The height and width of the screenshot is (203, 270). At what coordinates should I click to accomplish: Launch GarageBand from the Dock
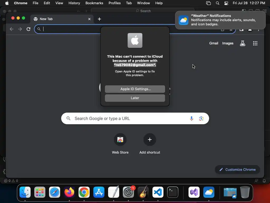[x=143, y=192]
